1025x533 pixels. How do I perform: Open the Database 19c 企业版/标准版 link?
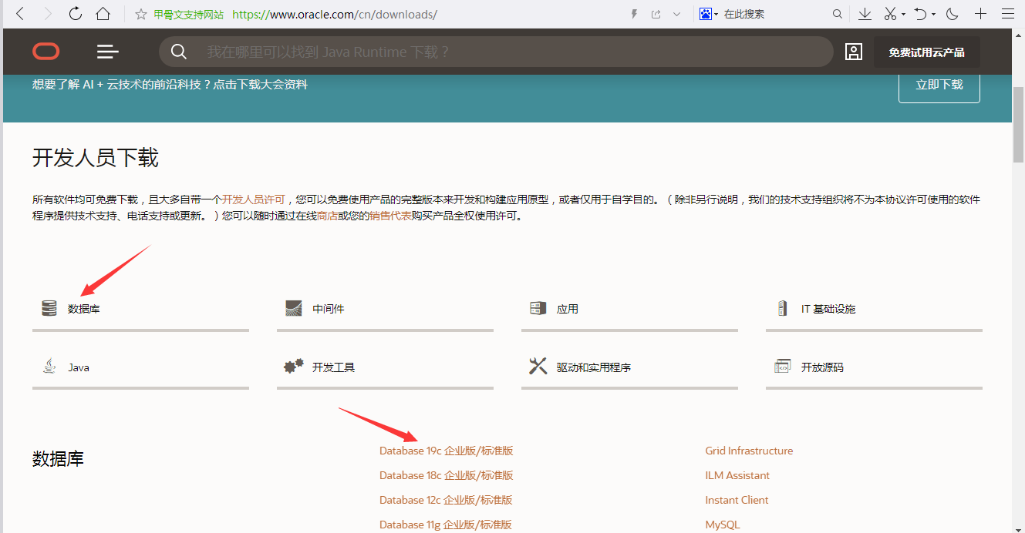pos(446,450)
